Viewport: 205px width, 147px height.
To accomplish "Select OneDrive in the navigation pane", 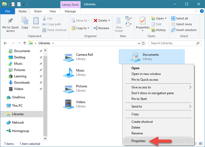I will point(16,97).
